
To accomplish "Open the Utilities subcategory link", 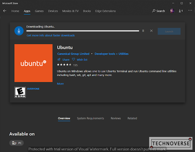I will (x=123, y=54).
